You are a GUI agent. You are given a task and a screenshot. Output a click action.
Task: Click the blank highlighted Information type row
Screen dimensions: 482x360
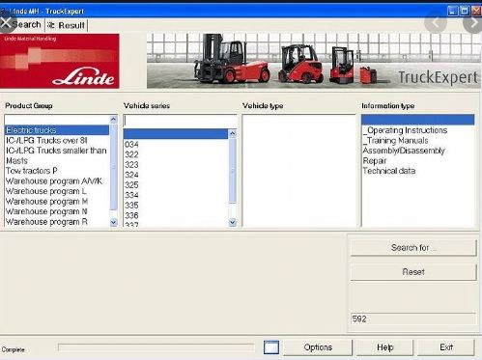click(x=417, y=120)
